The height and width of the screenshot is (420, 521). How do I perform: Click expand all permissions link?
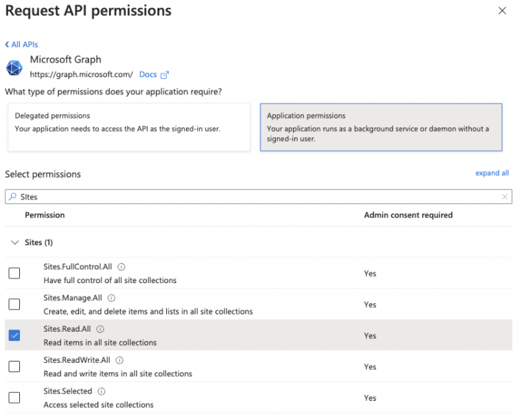[492, 173]
